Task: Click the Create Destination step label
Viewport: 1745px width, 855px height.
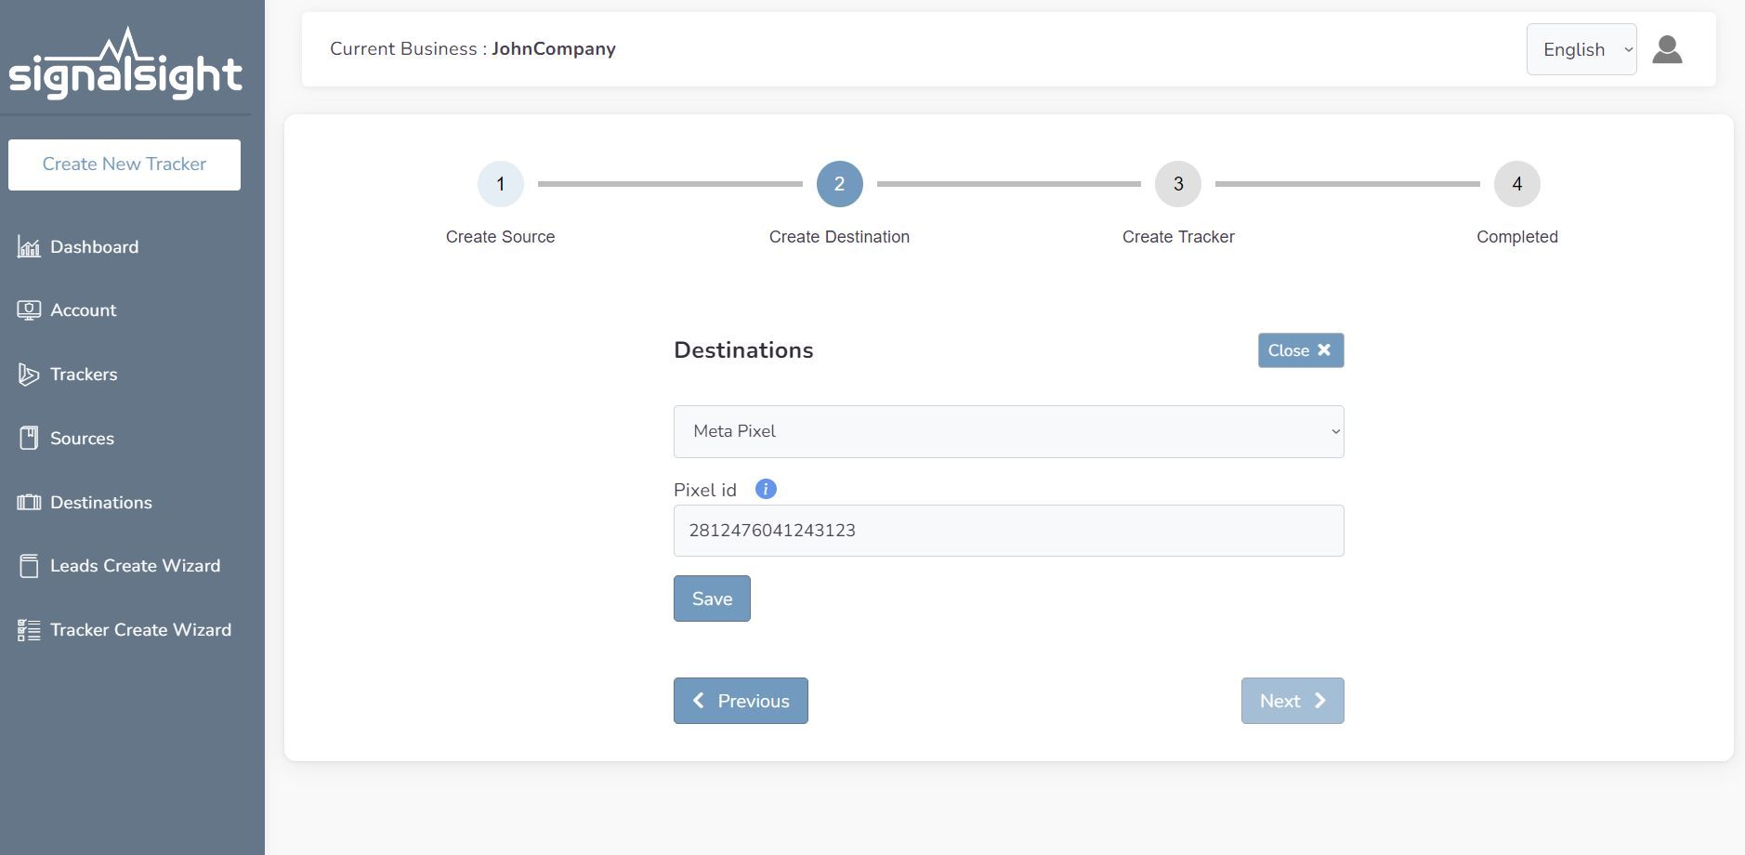Action: (839, 237)
